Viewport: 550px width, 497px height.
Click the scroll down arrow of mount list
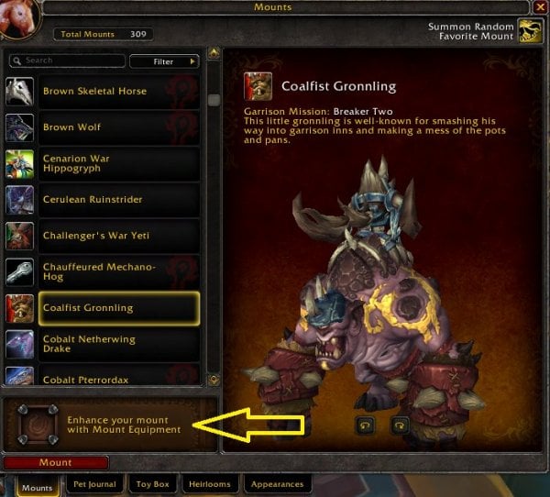pyautogui.click(x=214, y=380)
